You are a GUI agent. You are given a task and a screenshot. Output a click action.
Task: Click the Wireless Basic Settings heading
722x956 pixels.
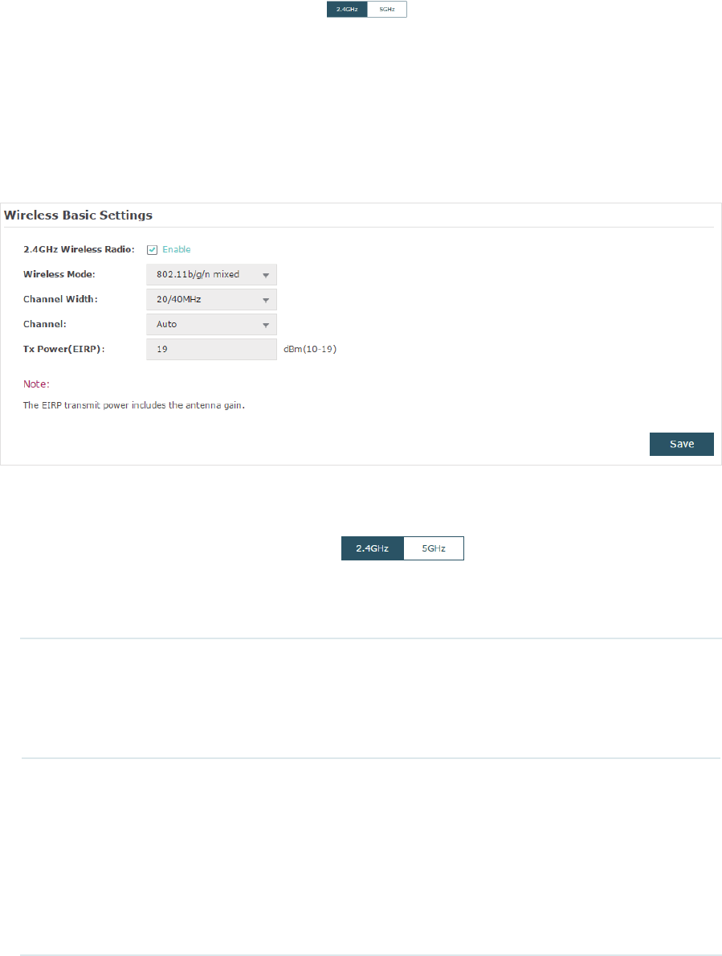[x=78, y=215]
